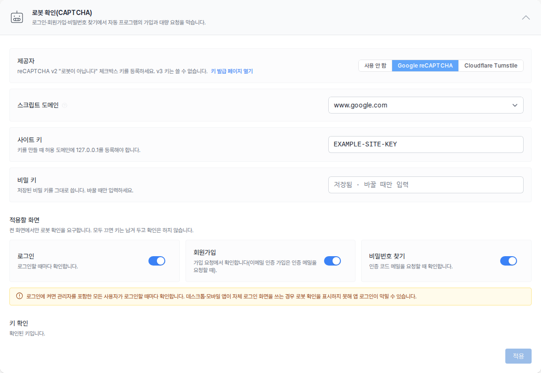The width and height of the screenshot is (541, 373).
Task: Click the 로봇 확인(CAPTCHA) heading text
Action: [x=62, y=13]
